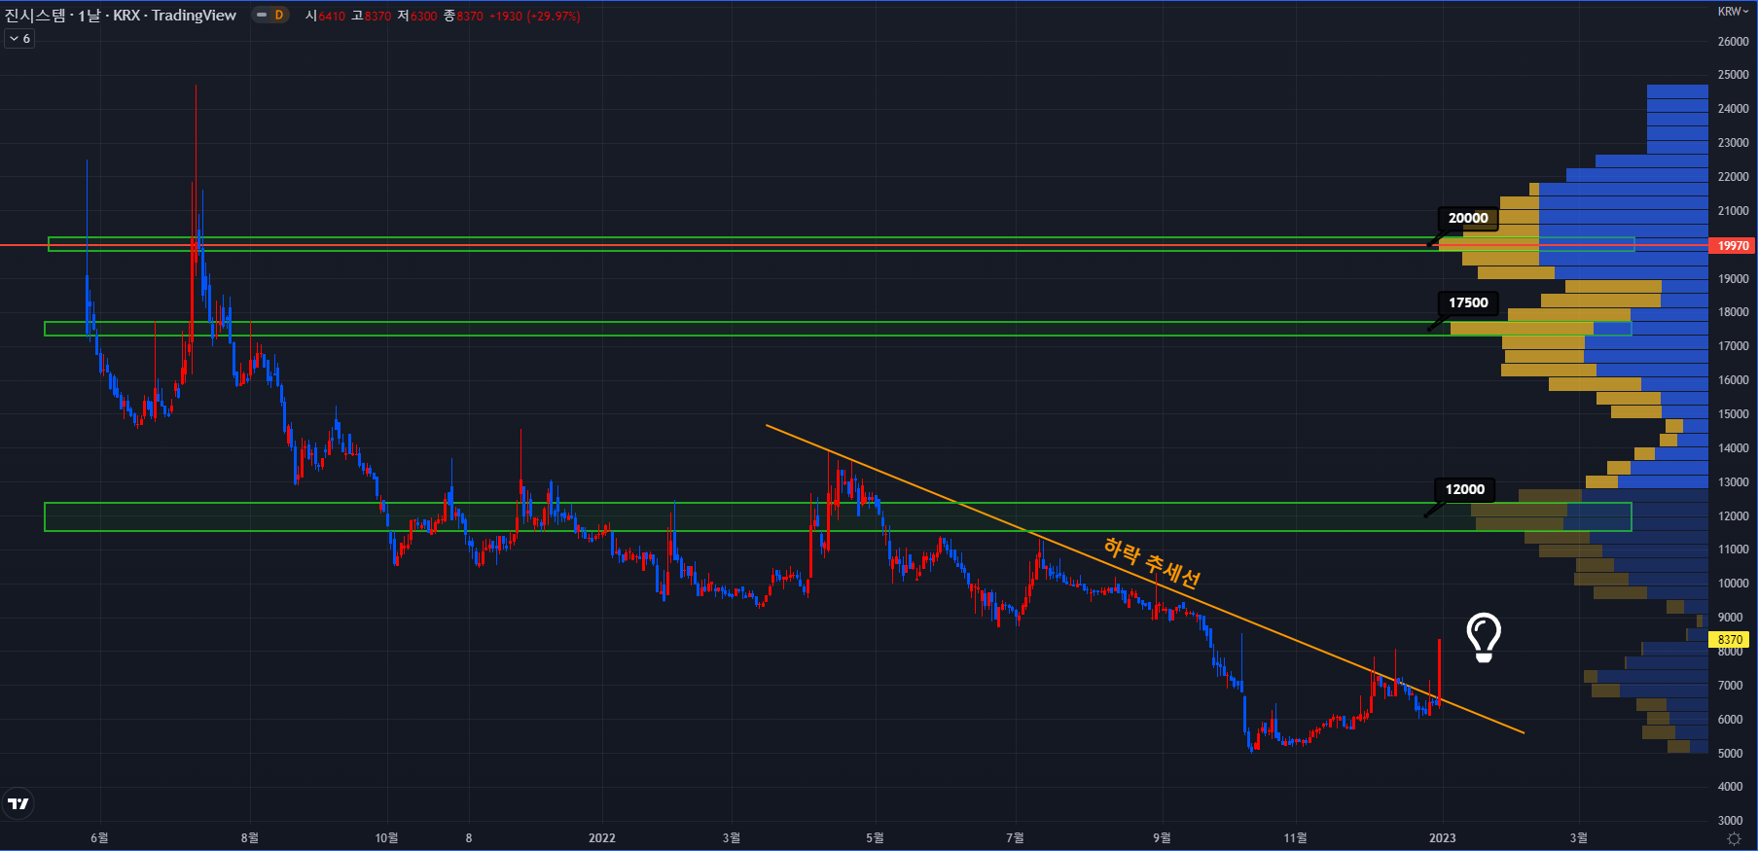Open the KRW currency dropdown
This screenshot has width=1758, height=851.
pos(1733,12)
